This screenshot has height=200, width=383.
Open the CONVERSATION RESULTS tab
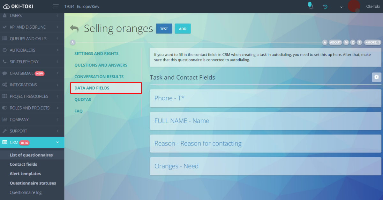99,76
